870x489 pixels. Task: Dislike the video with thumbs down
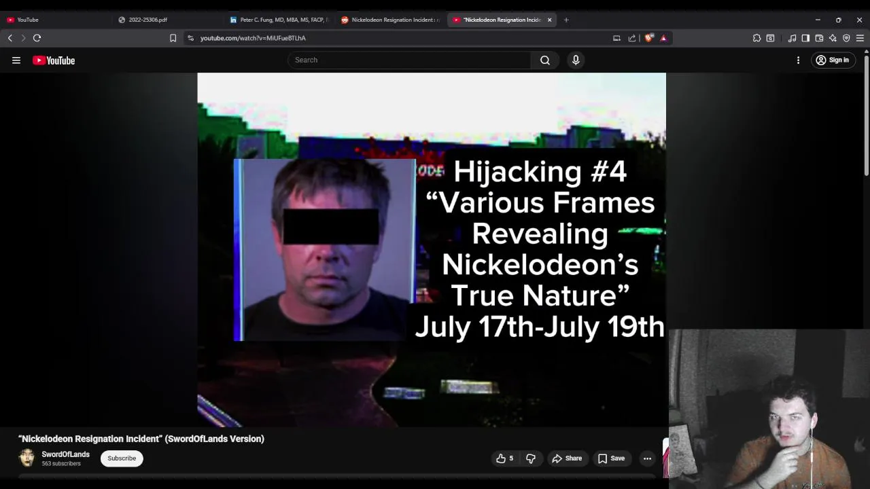[x=531, y=458]
